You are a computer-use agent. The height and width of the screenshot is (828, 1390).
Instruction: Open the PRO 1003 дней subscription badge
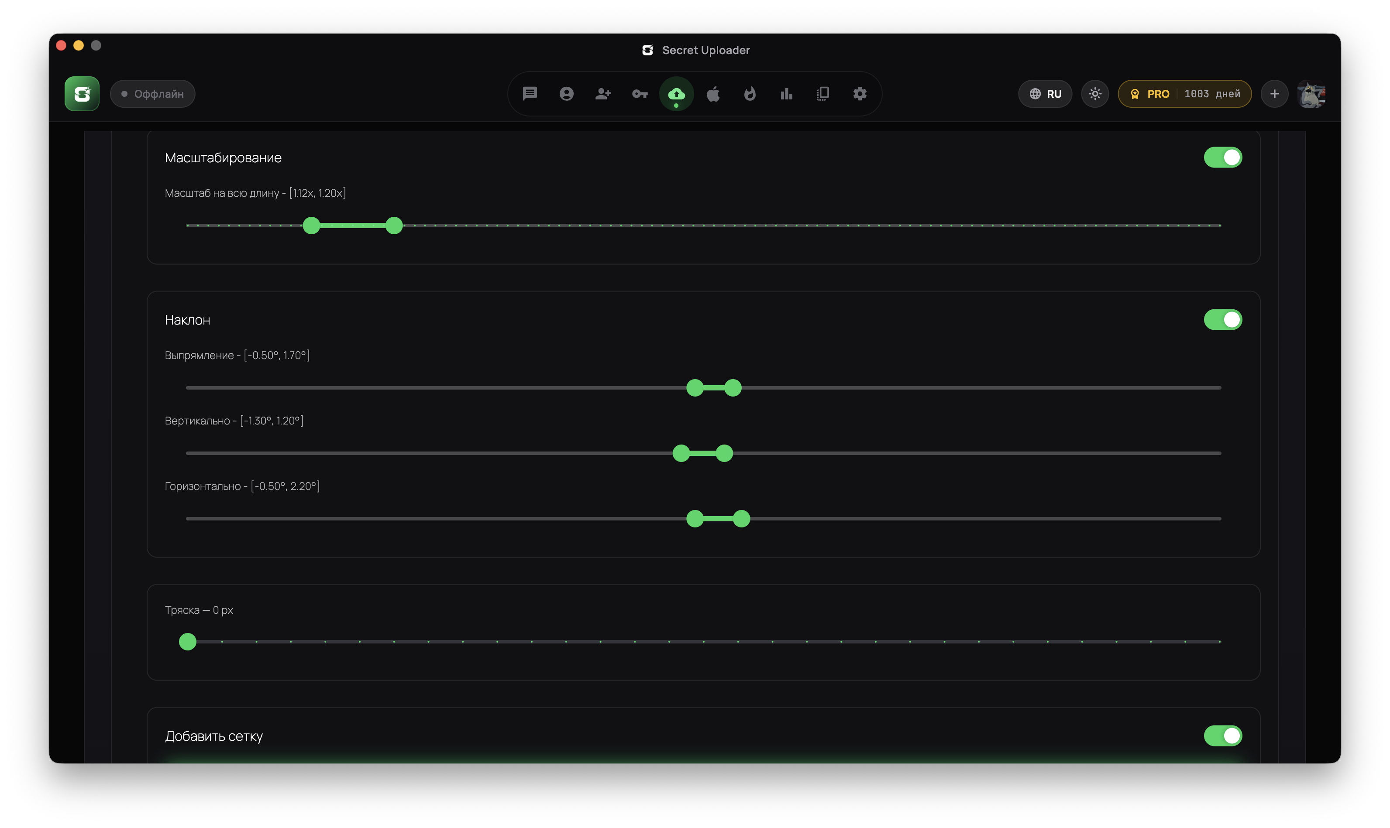click(1184, 94)
